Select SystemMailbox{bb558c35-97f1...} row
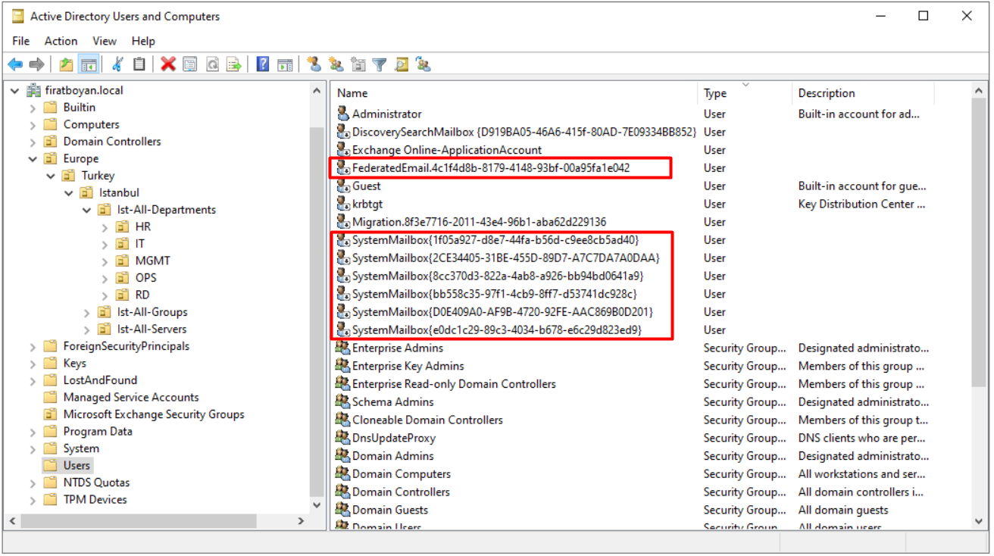The width and height of the screenshot is (994, 556). (494, 294)
